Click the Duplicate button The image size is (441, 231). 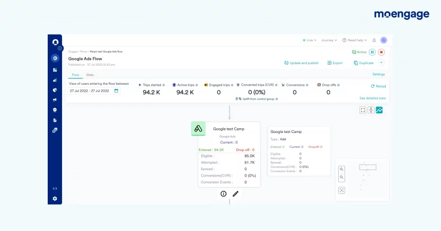(x=364, y=63)
